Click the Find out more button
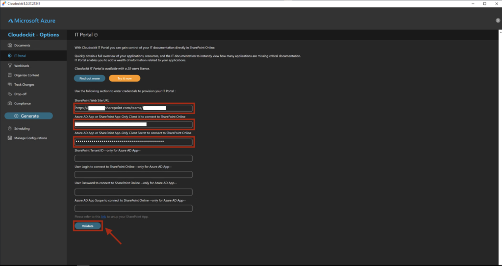This screenshot has width=502, height=266. [x=90, y=78]
